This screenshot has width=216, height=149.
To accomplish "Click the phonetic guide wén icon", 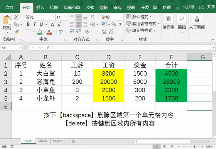I will pos(61,32).
